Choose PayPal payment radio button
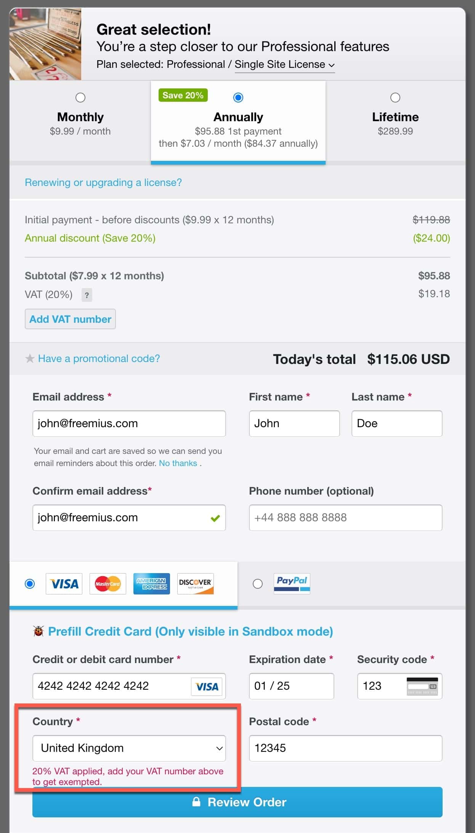Viewport: 475px width, 833px height. click(x=258, y=584)
